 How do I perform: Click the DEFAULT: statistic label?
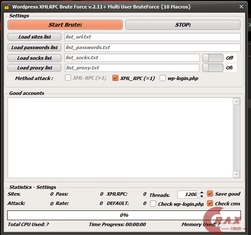[x=117, y=203]
